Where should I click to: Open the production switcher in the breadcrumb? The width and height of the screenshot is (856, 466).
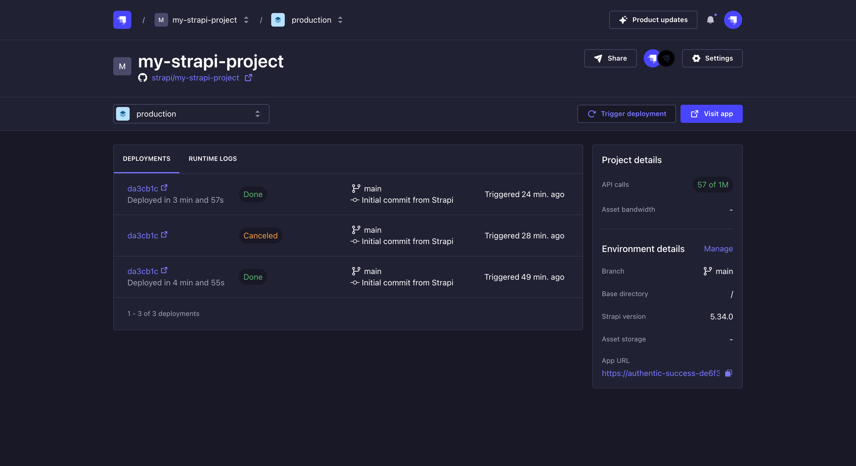coord(340,20)
